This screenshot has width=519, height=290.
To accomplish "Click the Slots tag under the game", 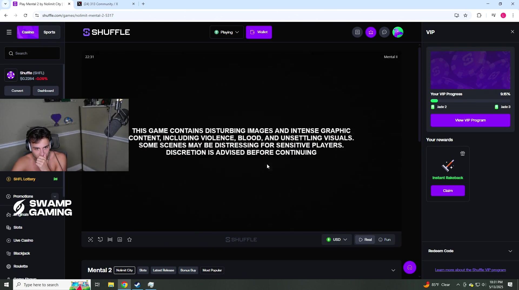I will (143, 271).
